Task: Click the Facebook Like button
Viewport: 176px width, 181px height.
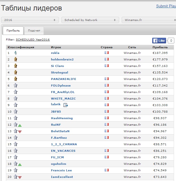Action: point(159,41)
